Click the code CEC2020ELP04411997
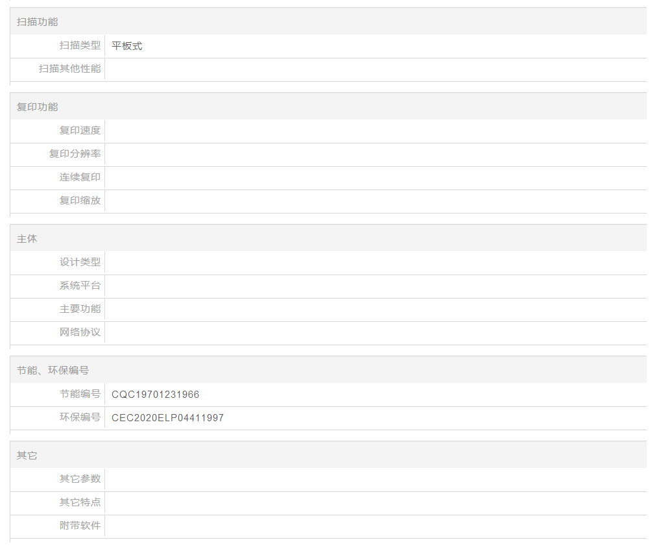Image resolution: width=659 pixels, height=551 pixels. click(167, 418)
